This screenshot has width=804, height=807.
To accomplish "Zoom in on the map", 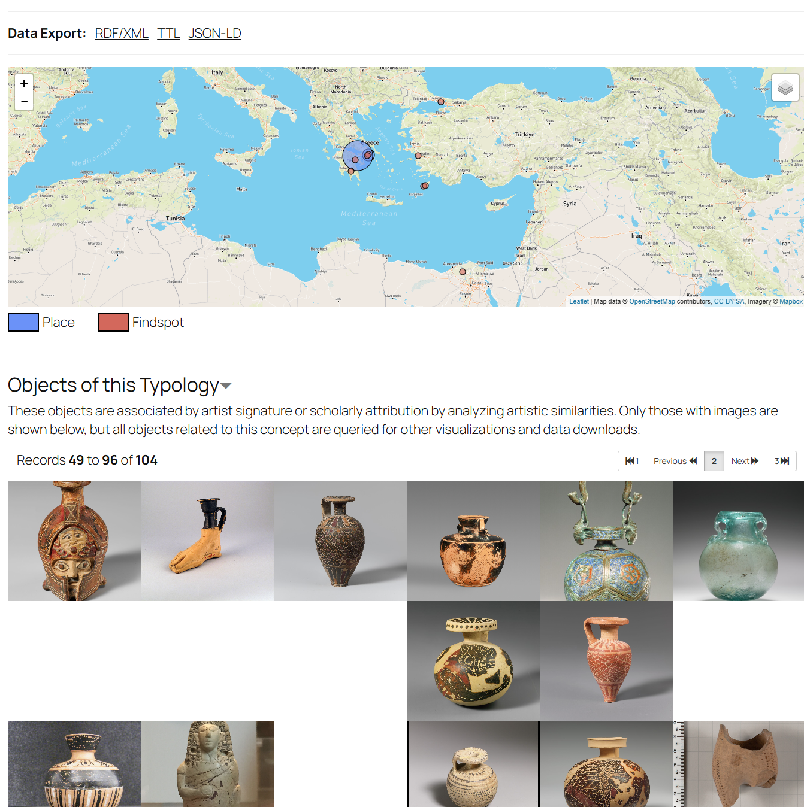I will click(x=24, y=83).
